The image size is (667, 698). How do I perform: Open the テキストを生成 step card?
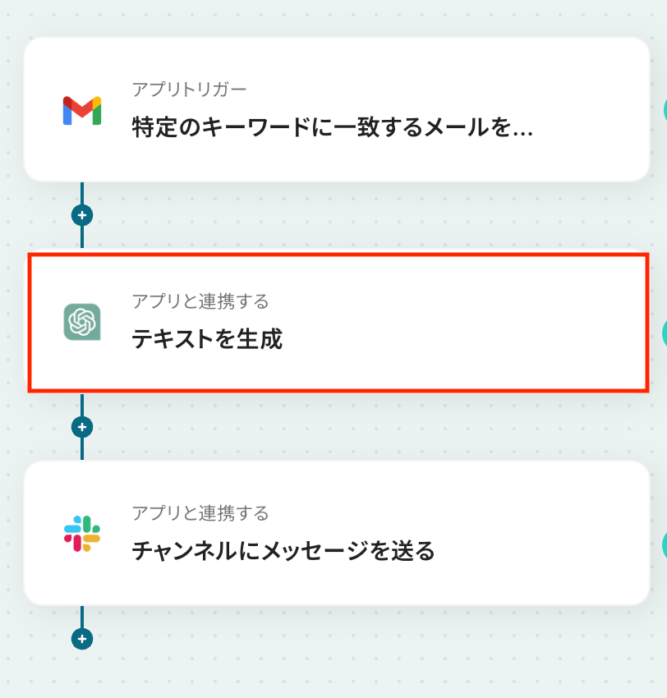(338, 323)
